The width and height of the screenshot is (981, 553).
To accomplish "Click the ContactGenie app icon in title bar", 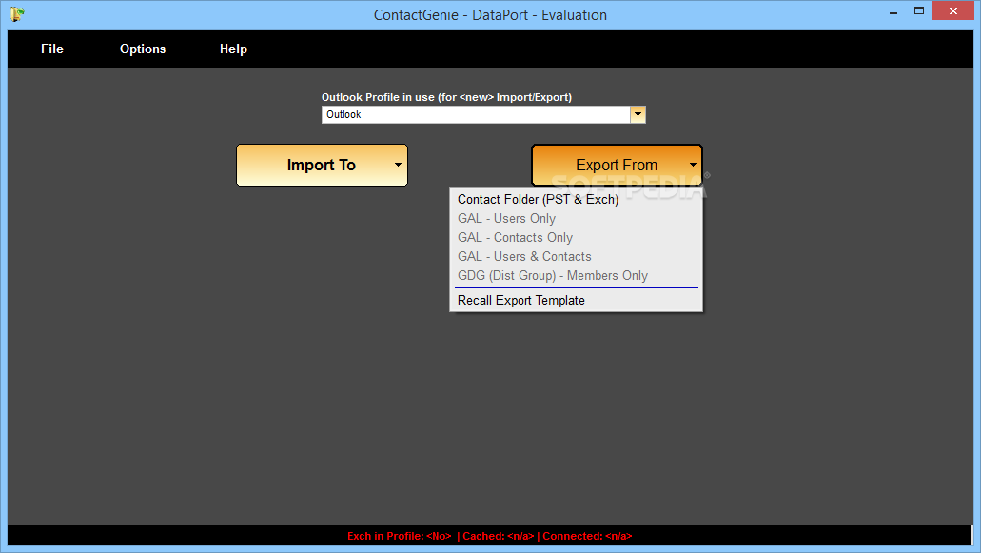I will pos(17,13).
